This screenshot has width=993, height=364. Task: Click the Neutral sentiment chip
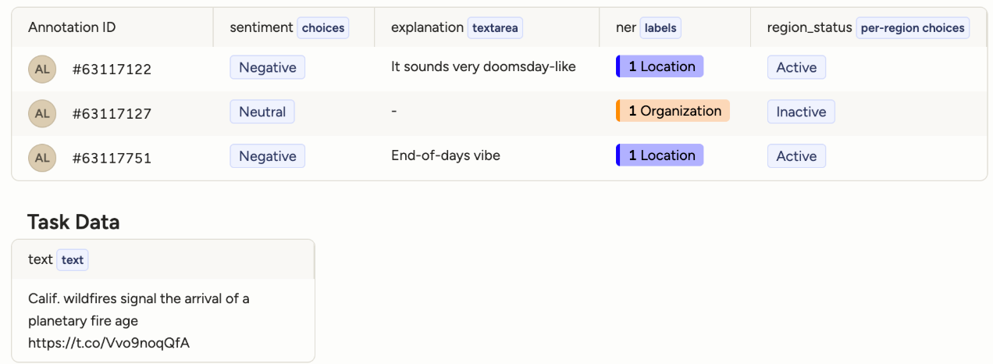[x=262, y=112]
